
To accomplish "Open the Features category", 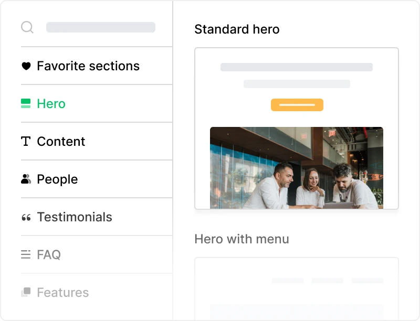I will pos(63,292).
